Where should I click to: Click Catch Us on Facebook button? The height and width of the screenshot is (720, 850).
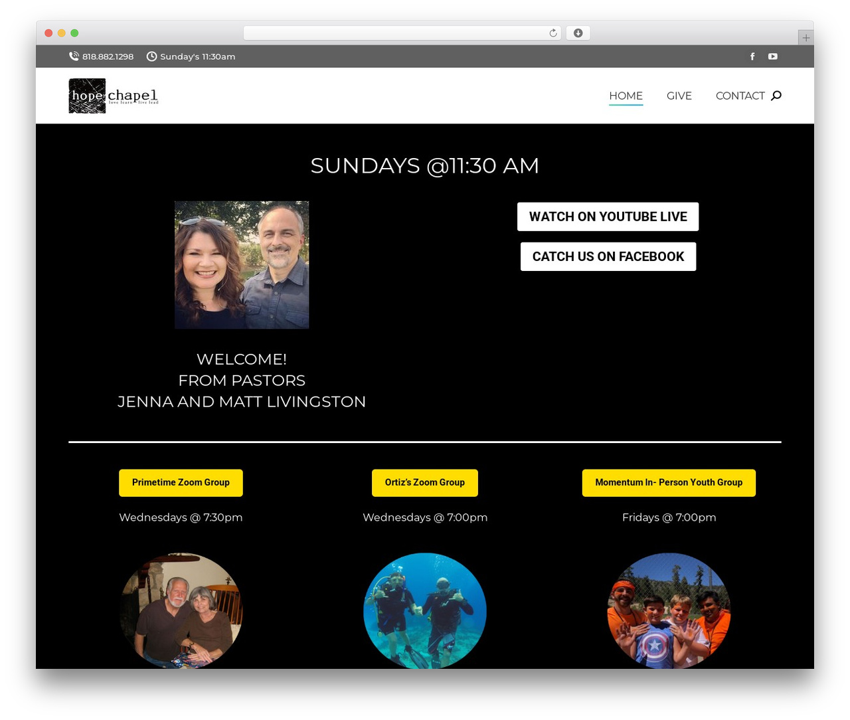tap(608, 256)
